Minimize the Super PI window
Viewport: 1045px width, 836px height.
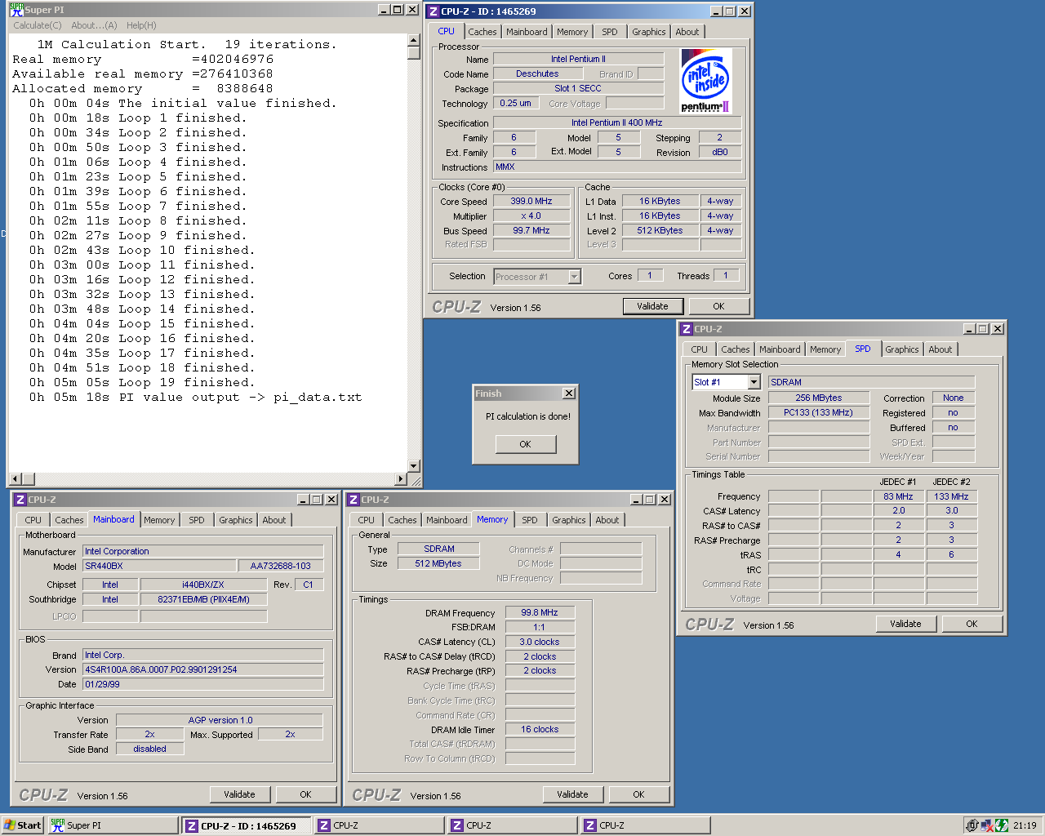coord(385,10)
